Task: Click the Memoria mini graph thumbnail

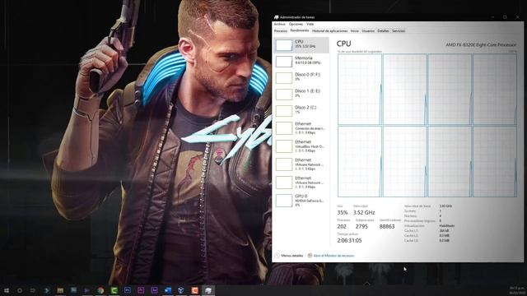Action: point(284,62)
